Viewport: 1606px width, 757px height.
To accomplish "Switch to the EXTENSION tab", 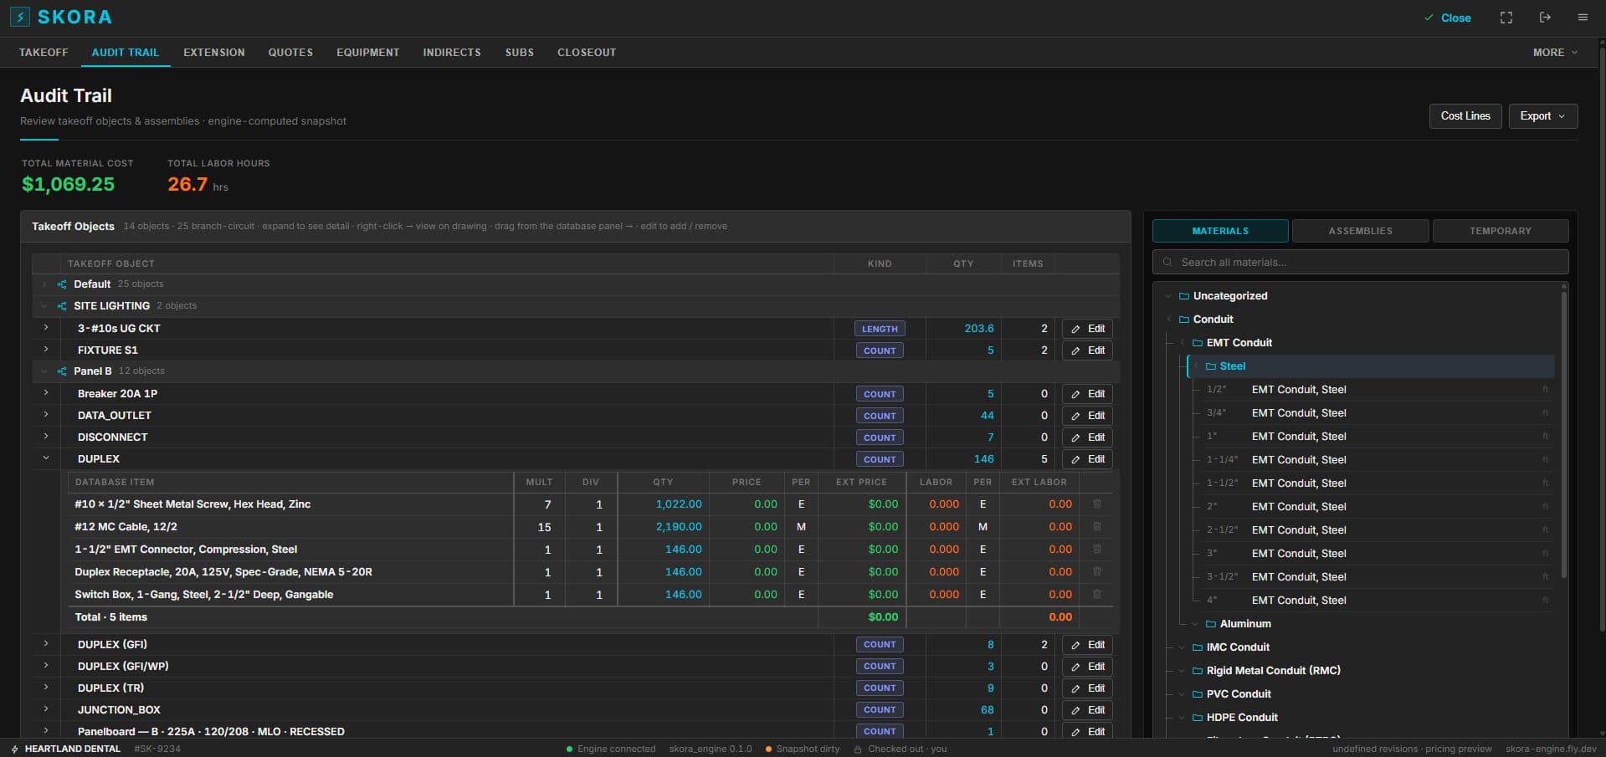I will coord(214,52).
